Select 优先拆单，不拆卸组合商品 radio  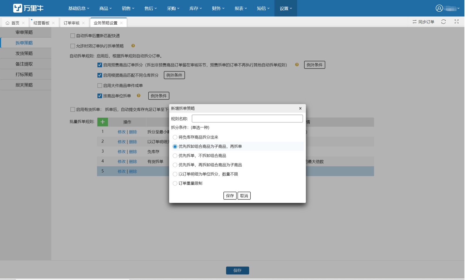coord(175,156)
